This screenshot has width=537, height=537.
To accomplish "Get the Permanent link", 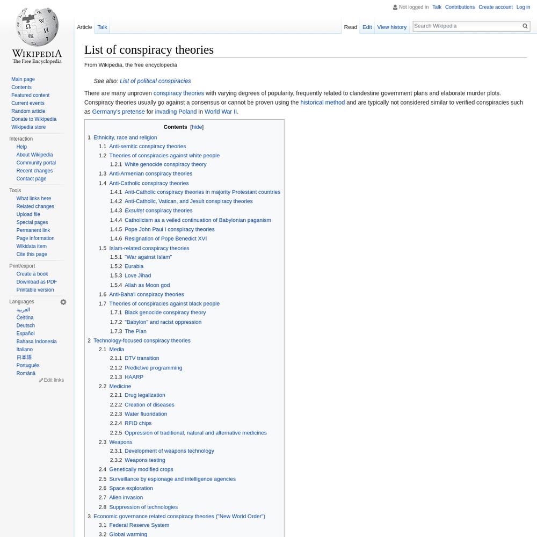I will (x=33, y=230).
